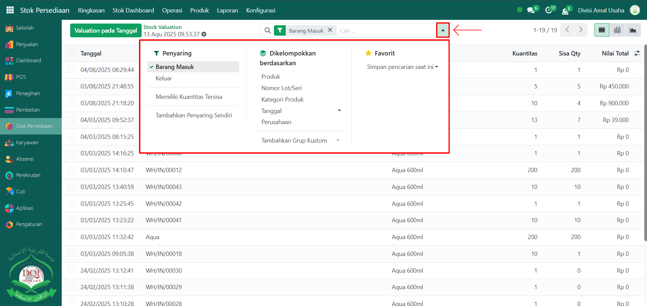Click the gear icon beside valuation date

pos(204,34)
